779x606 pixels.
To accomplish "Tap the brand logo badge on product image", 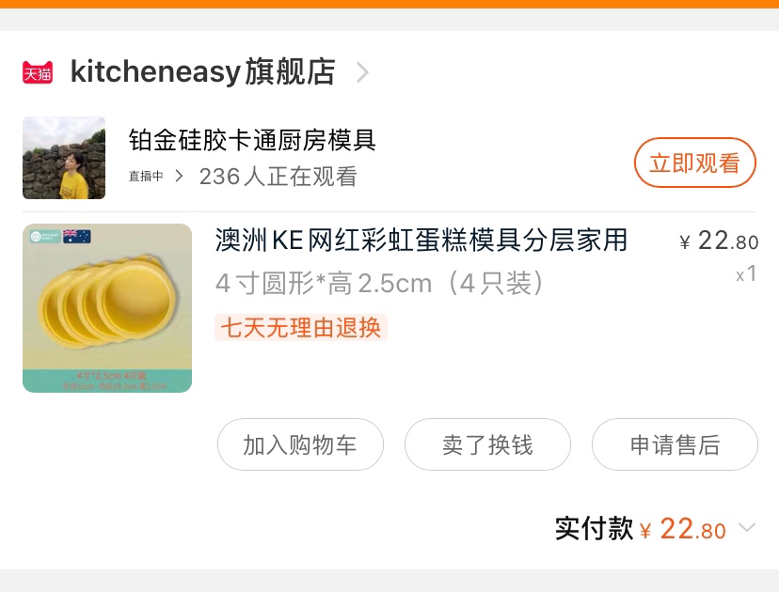I will tap(45, 236).
